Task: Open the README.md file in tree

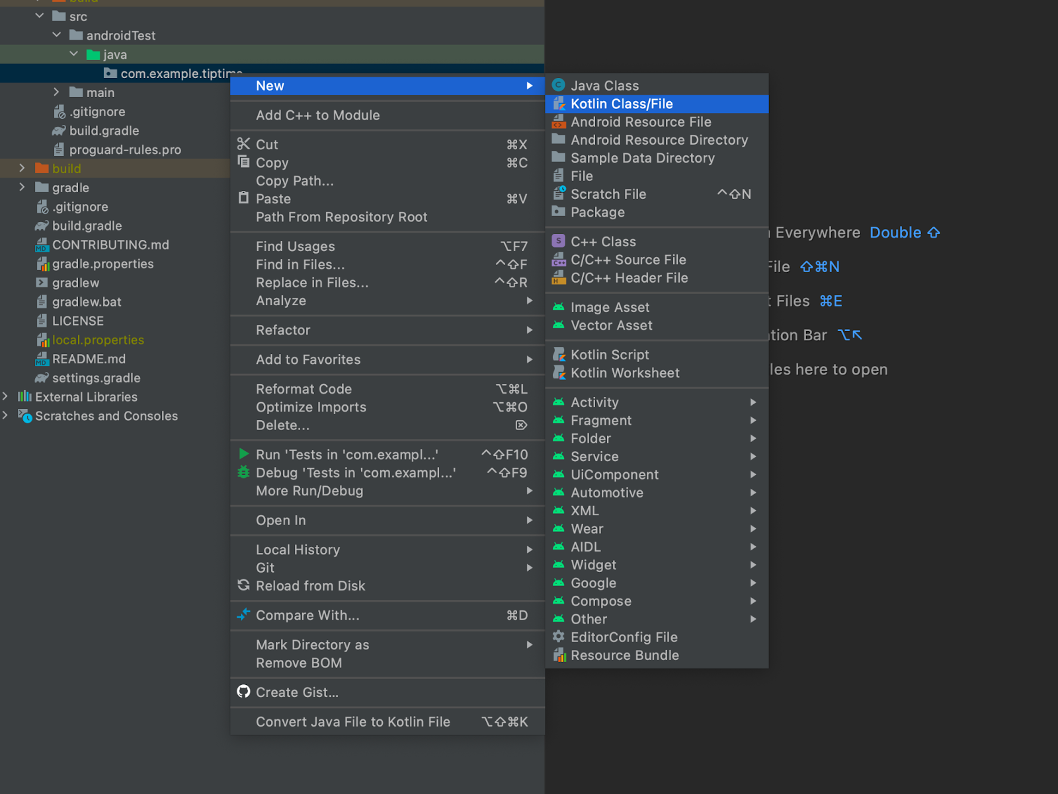Action: coord(89,359)
